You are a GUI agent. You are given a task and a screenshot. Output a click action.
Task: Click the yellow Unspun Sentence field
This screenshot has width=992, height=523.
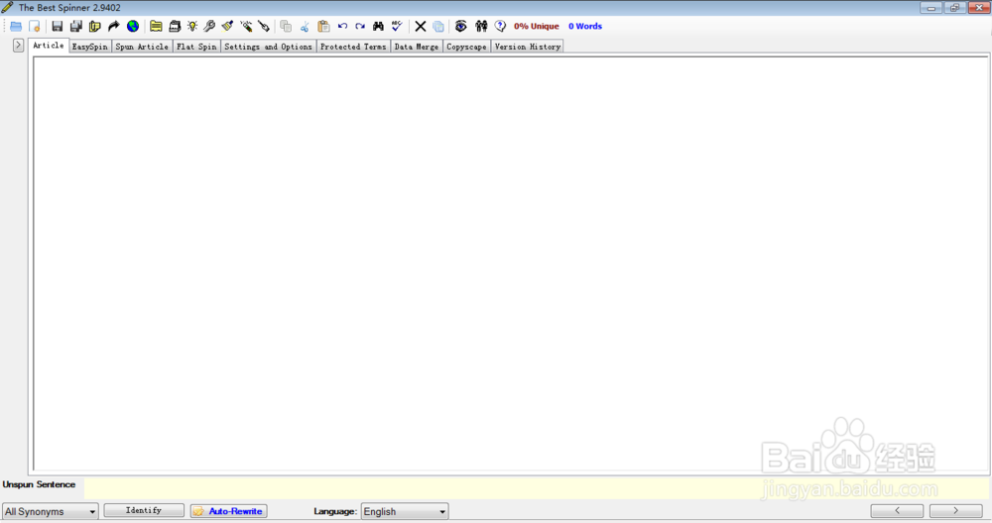point(537,487)
